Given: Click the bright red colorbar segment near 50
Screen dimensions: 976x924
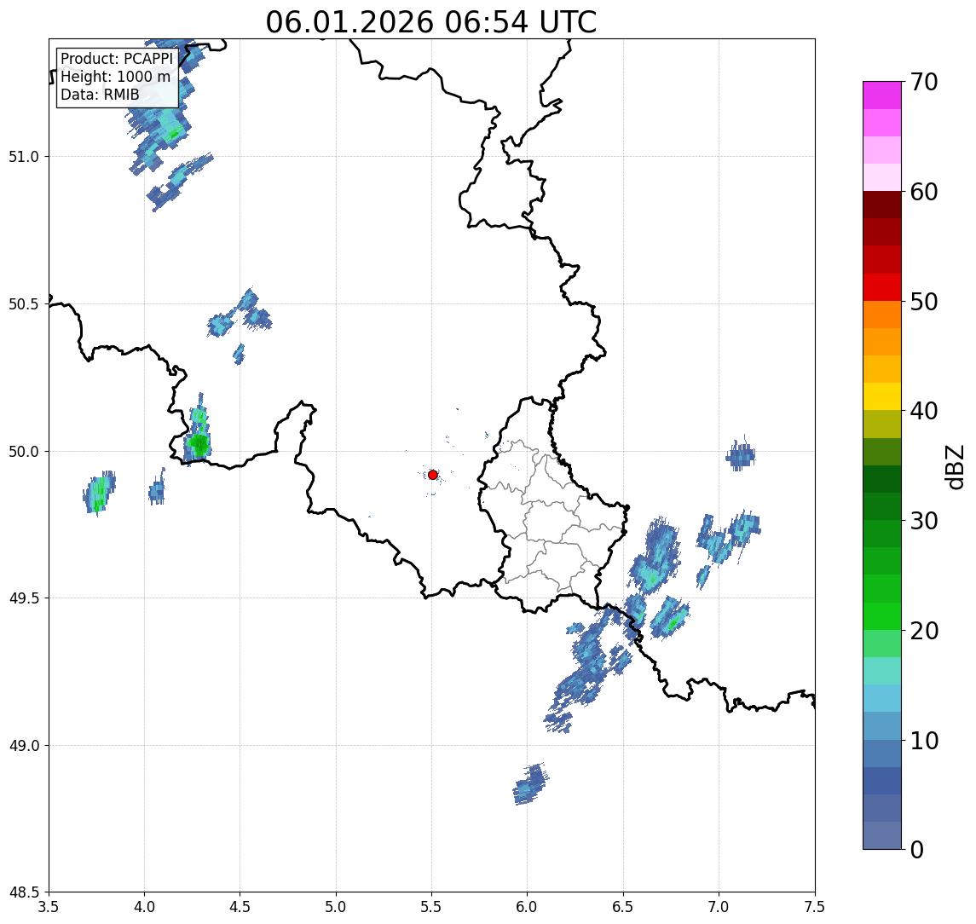Looking at the screenshot, I should [882, 287].
